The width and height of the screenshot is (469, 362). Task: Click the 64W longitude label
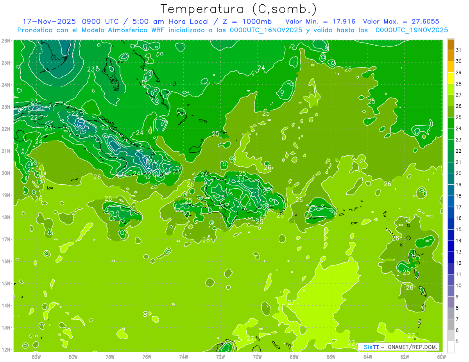pos(368,357)
